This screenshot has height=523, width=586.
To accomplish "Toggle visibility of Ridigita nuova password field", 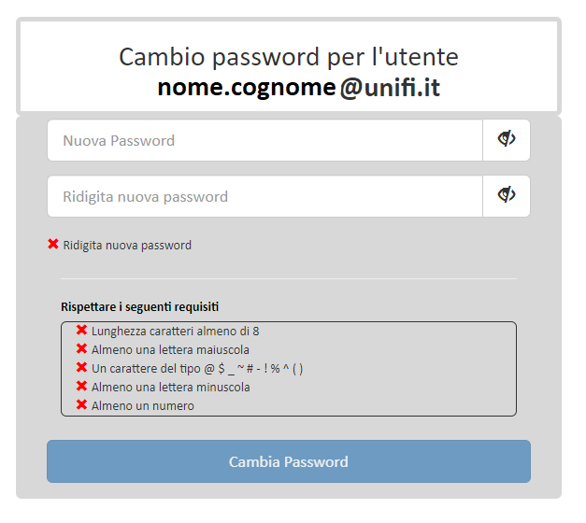I will point(507,196).
